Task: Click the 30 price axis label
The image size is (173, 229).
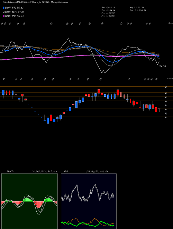Action: pos(166,117)
